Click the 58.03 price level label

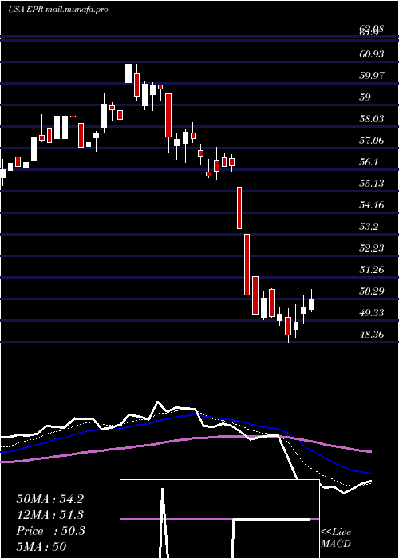(372, 119)
